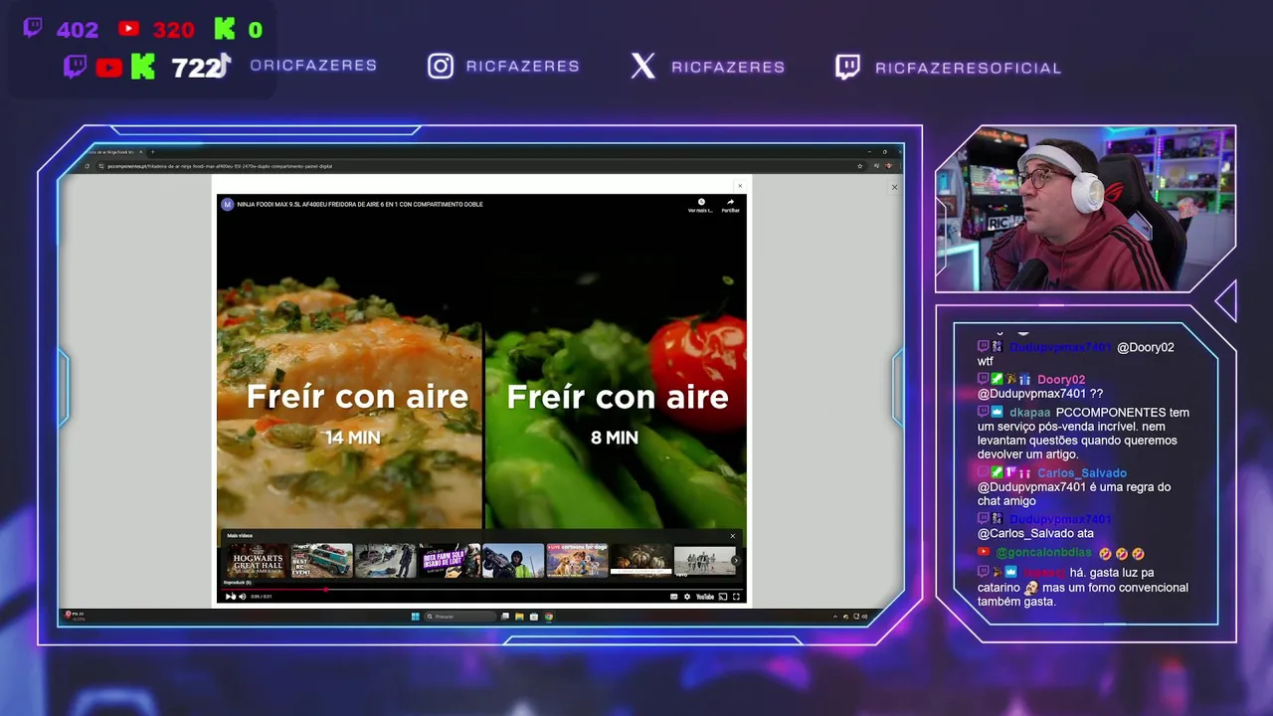Click the left 'Freír con aire 14 MIN' text

coord(356,413)
